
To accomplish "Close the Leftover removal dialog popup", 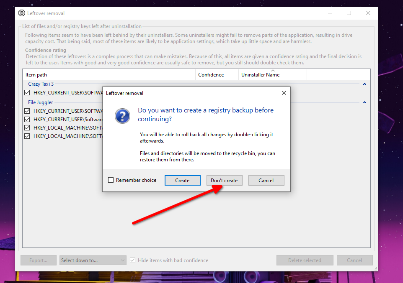I will coord(284,93).
